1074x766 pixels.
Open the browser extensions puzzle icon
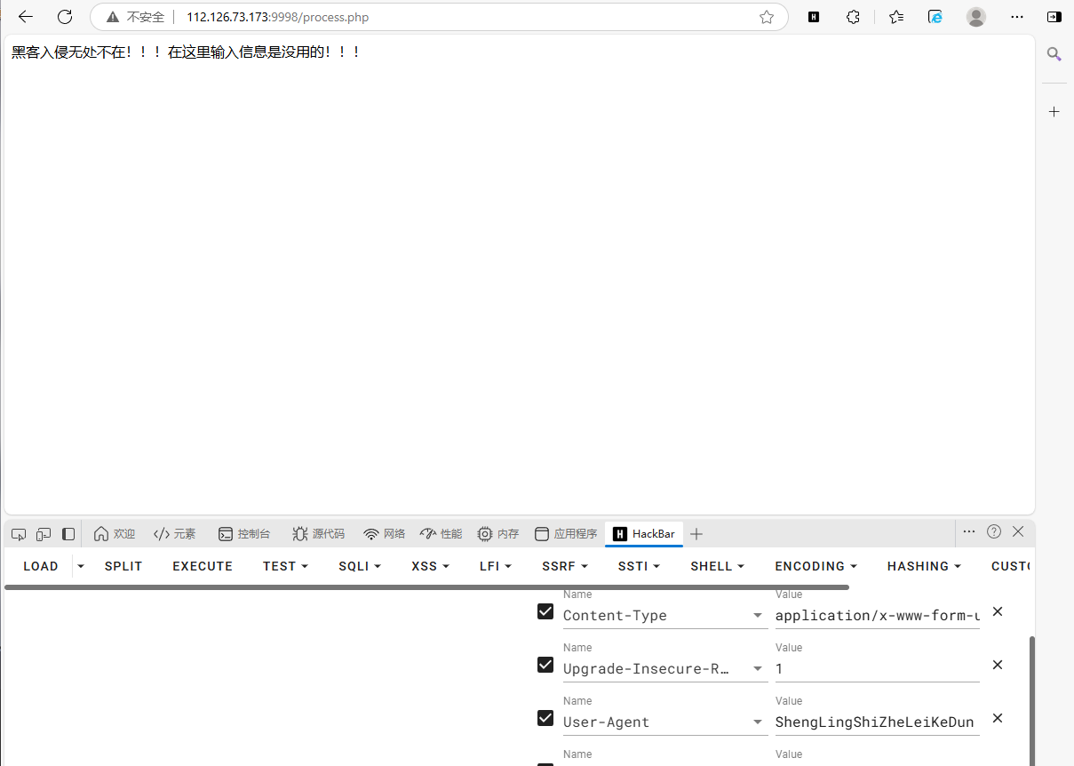853,17
